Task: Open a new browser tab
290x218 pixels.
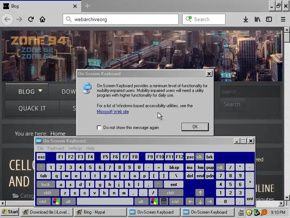Action: pos(87,6)
